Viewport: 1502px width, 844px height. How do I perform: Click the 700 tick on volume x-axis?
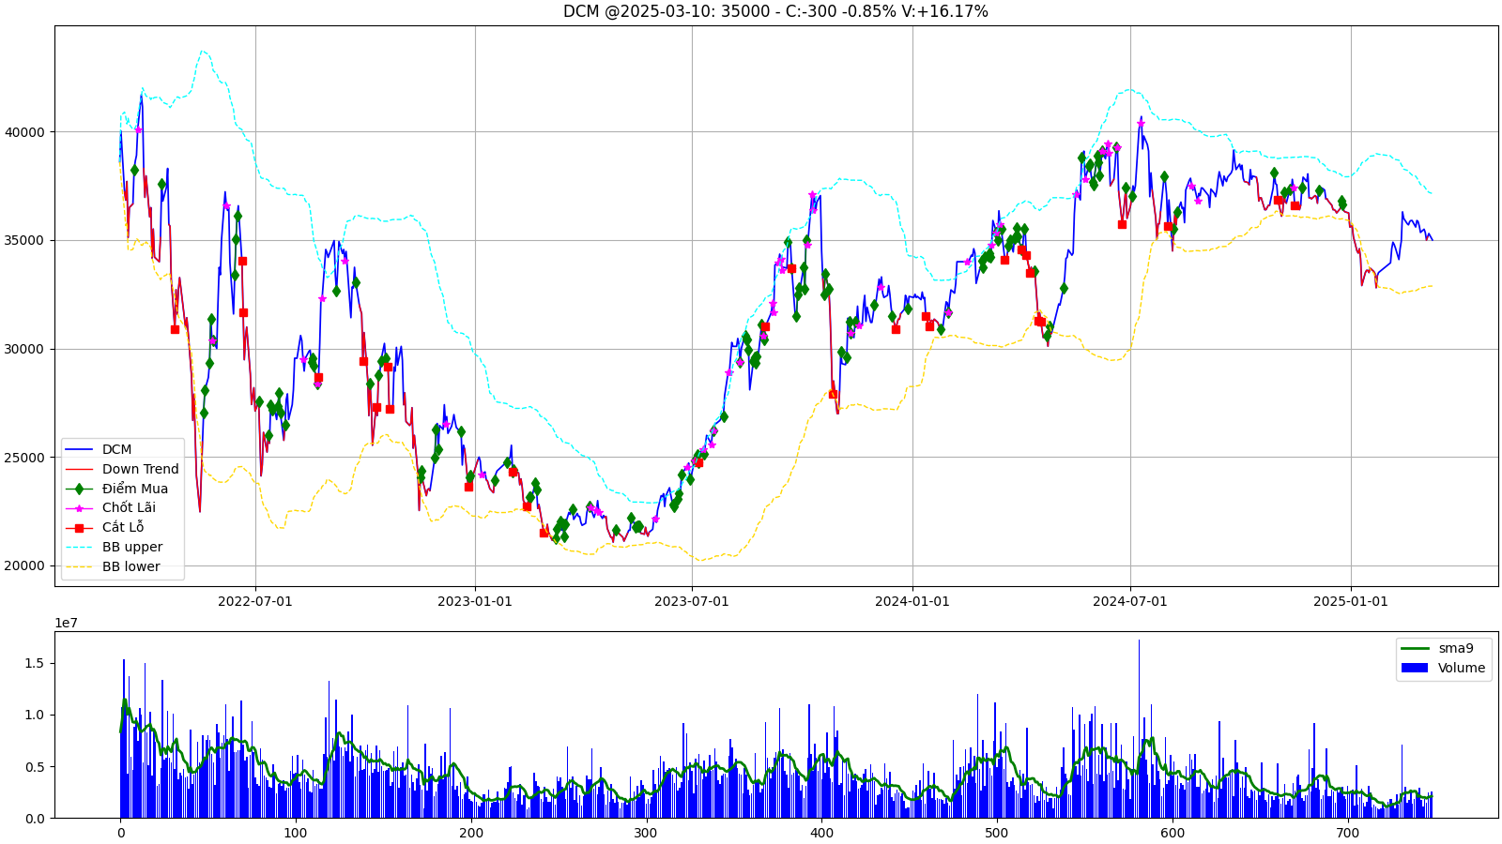(1347, 833)
